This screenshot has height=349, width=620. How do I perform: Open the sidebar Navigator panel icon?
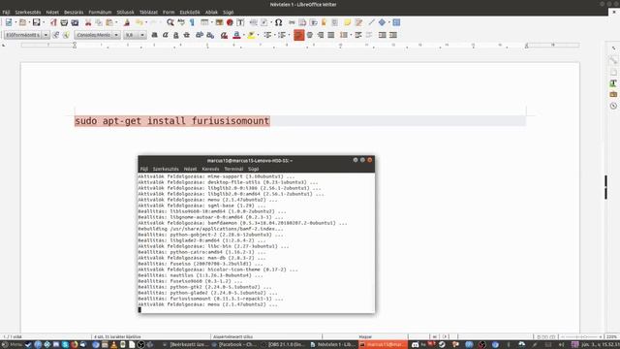pos(613,106)
